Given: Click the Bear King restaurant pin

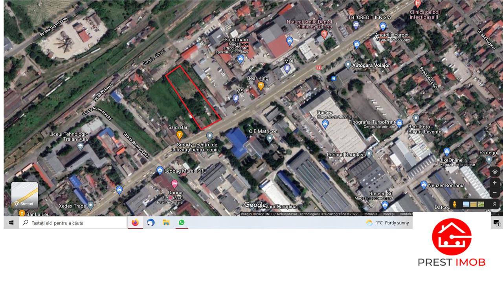Looking at the screenshot, I should pos(261,86).
